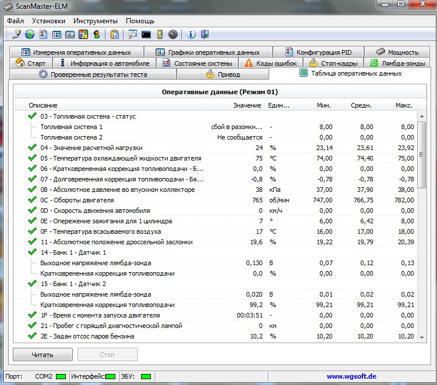Click green checkmark of 15 Банк 1 Датчик 2

32,283
